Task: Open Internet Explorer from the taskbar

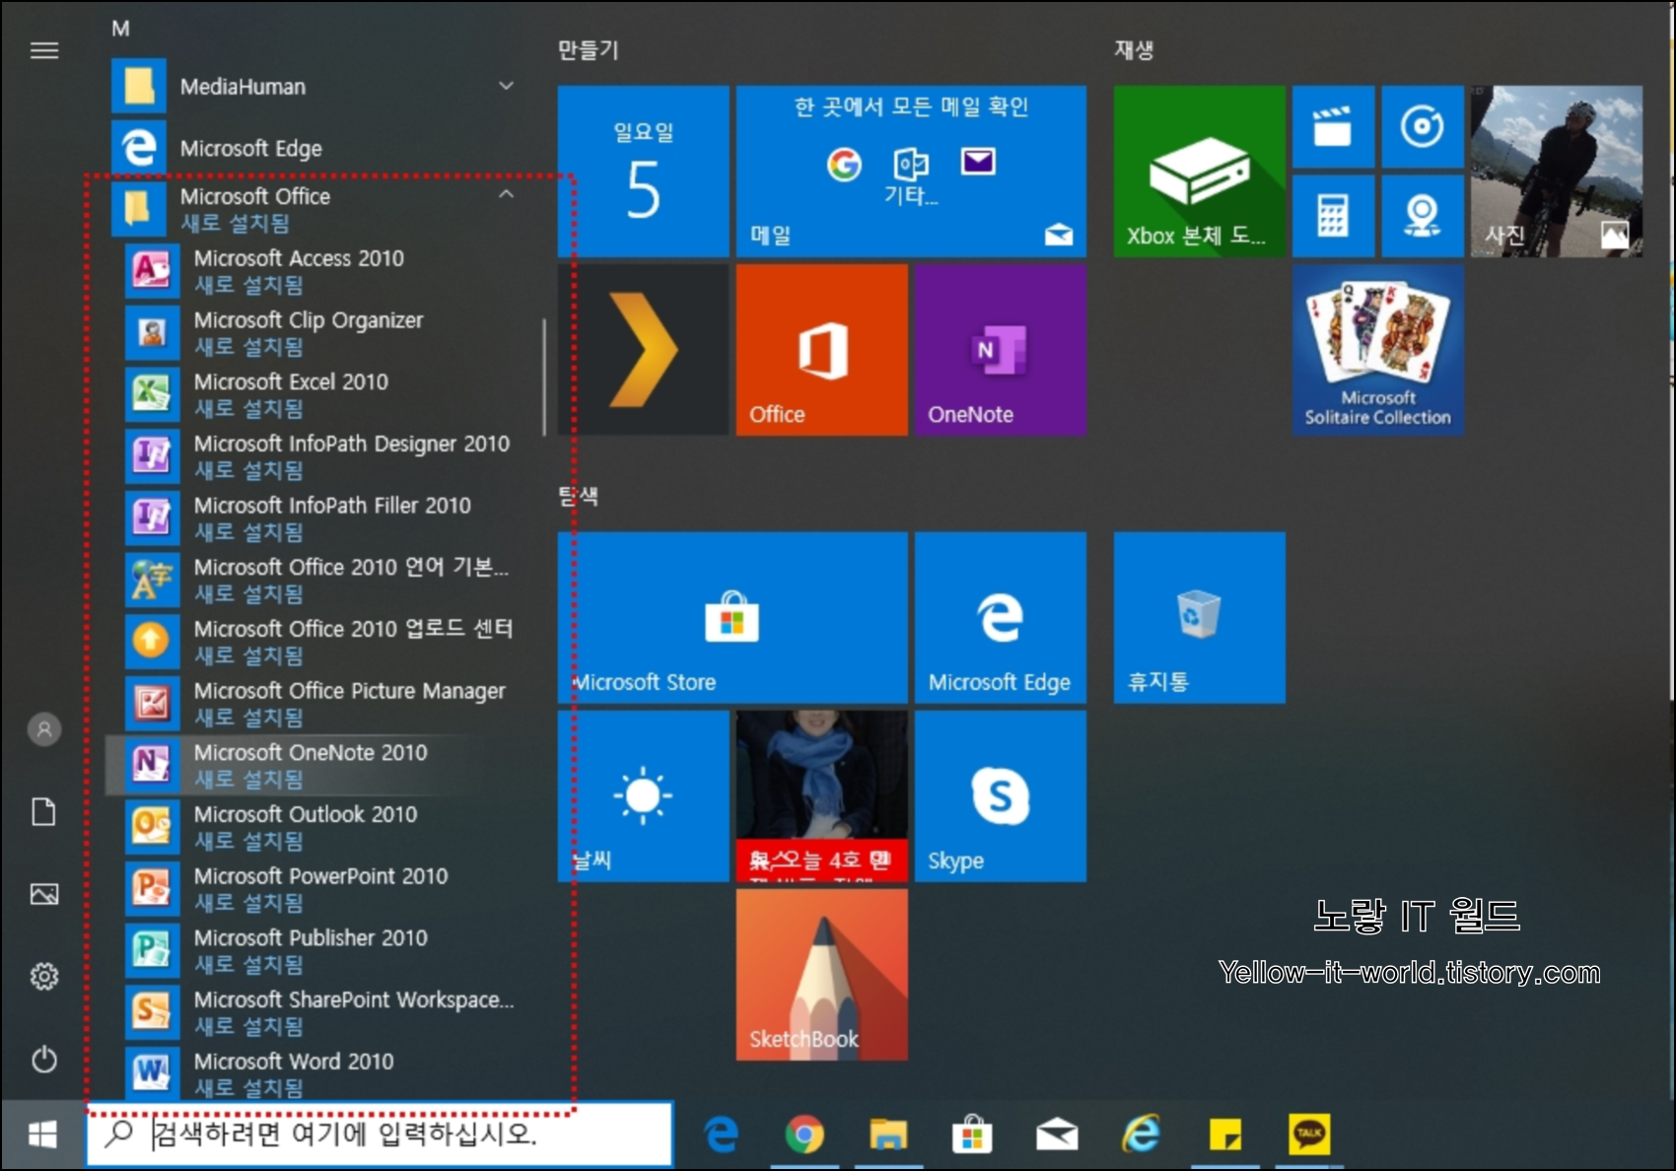Action: 1141,1136
